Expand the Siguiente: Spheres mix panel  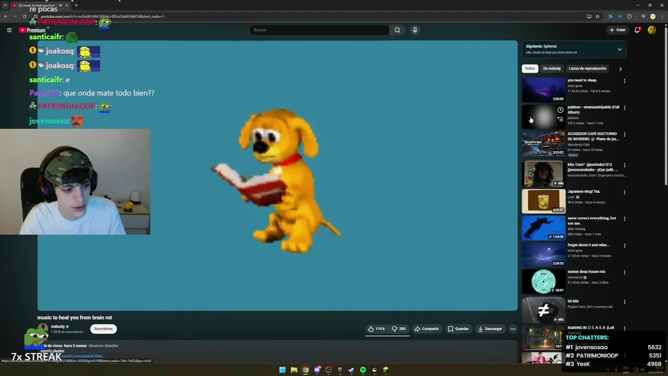(619, 50)
